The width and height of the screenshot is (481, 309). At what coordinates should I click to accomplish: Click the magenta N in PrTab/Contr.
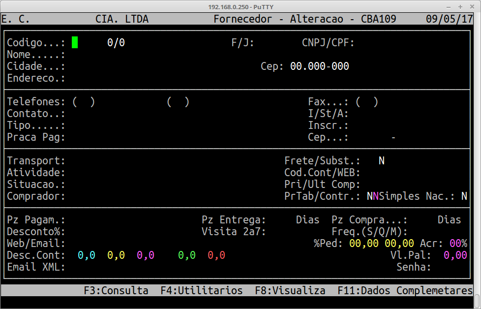(x=376, y=196)
